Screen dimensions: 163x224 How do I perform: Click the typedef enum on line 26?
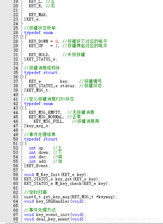coord(39,33)
